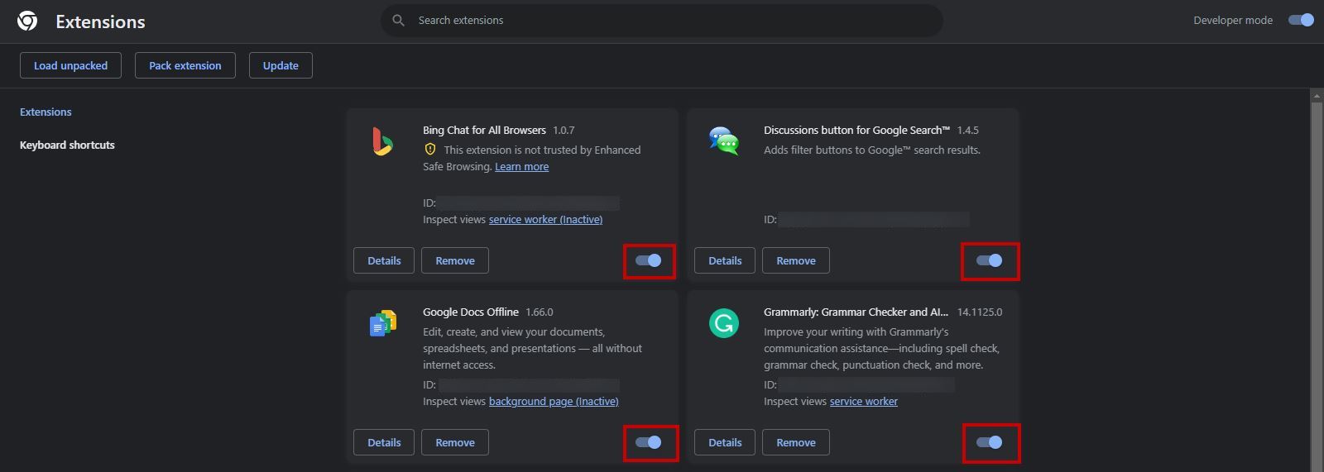Click the search magnifier icon
Screen dimensions: 1324x472
point(398,21)
